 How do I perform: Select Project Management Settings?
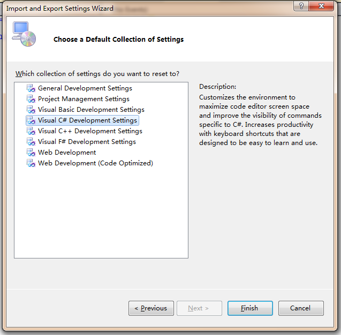pos(84,99)
